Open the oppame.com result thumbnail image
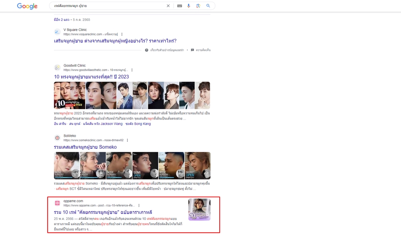Image resolution: width=401 pixels, height=234 pixels. click(x=200, y=209)
